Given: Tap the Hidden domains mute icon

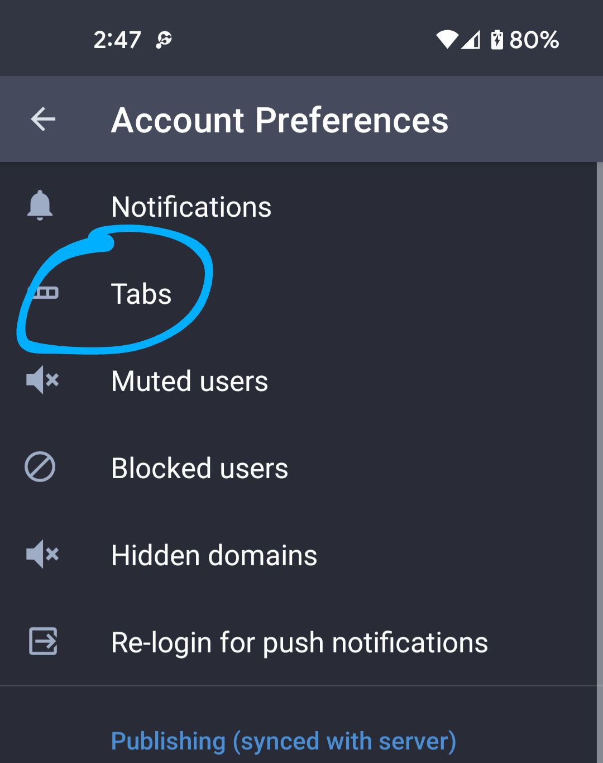Looking at the screenshot, I should pyautogui.click(x=42, y=554).
